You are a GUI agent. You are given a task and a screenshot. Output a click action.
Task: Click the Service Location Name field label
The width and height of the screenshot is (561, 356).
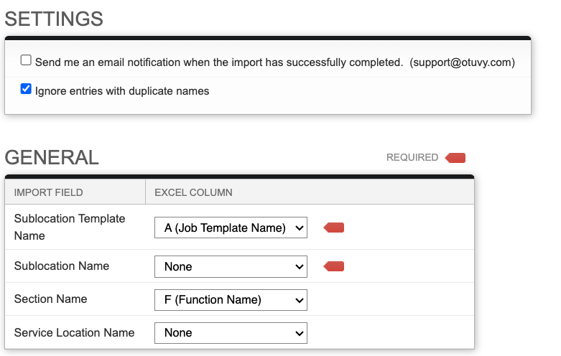(x=74, y=332)
